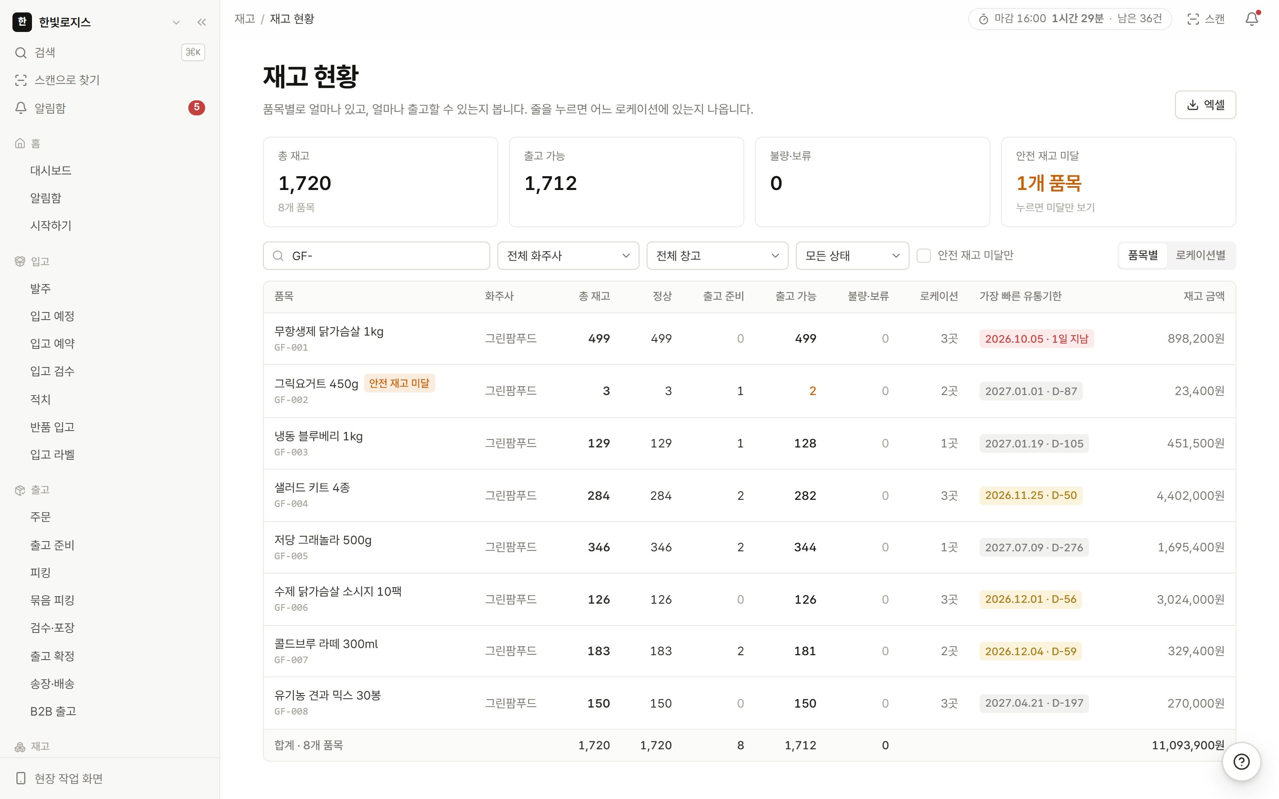
Task: Click expiry badge 2026.10.05 · 1일 지남
Action: (x=1036, y=339)
